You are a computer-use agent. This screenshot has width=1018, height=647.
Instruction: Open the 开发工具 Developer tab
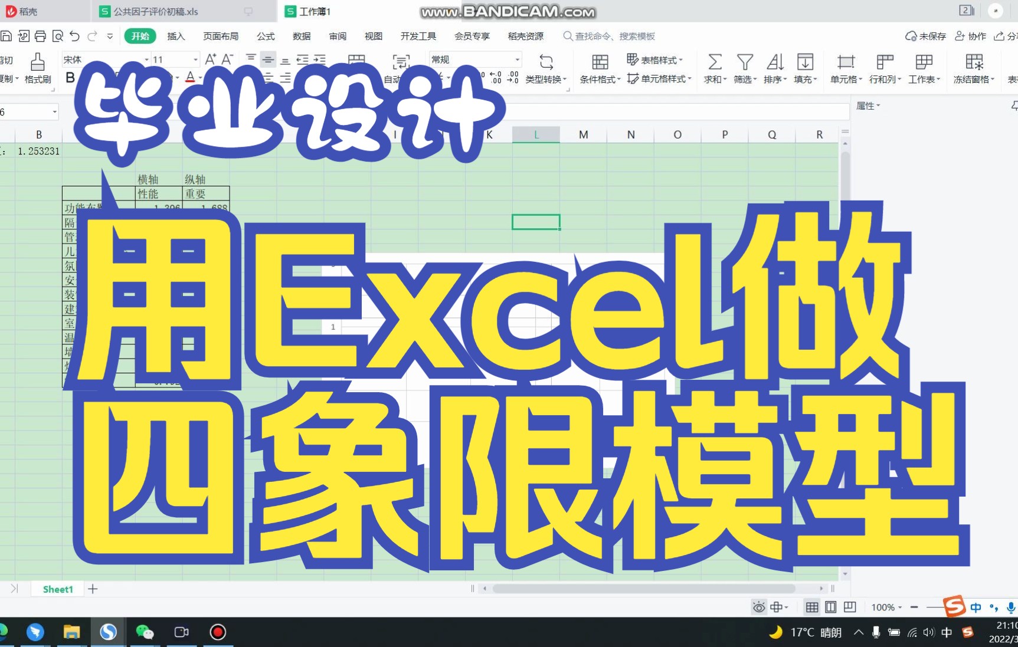418,36
